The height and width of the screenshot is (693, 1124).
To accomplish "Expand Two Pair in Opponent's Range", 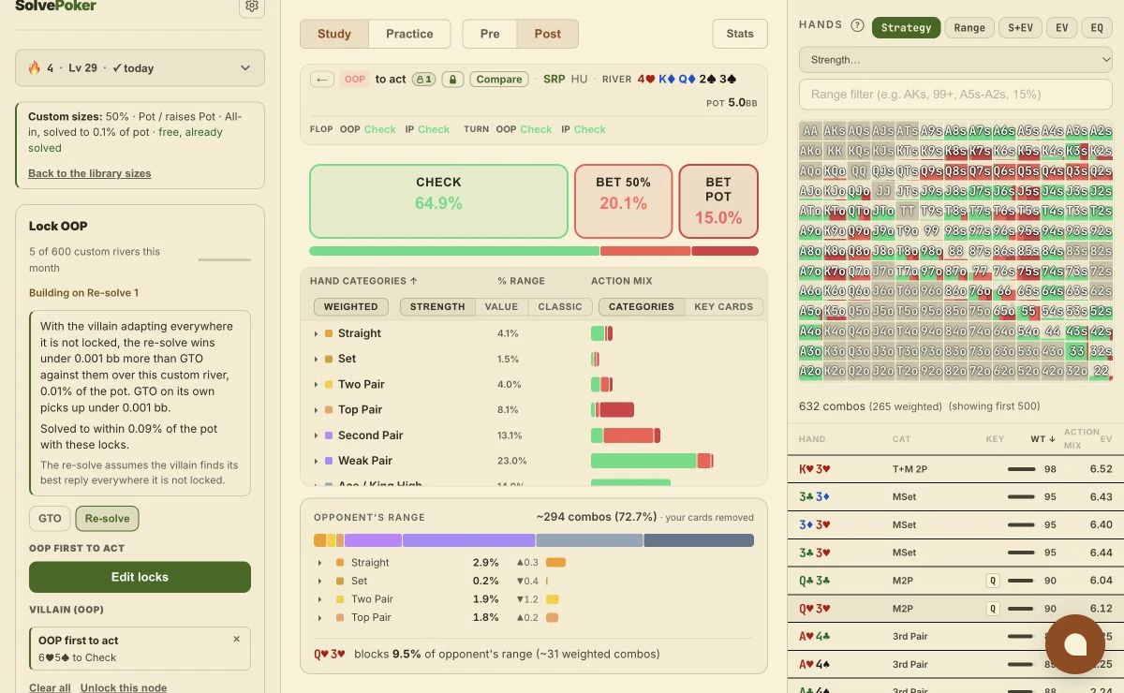I will coord(319,599).
